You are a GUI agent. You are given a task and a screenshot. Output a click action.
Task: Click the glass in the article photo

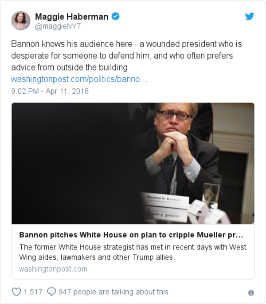(211, 195)
